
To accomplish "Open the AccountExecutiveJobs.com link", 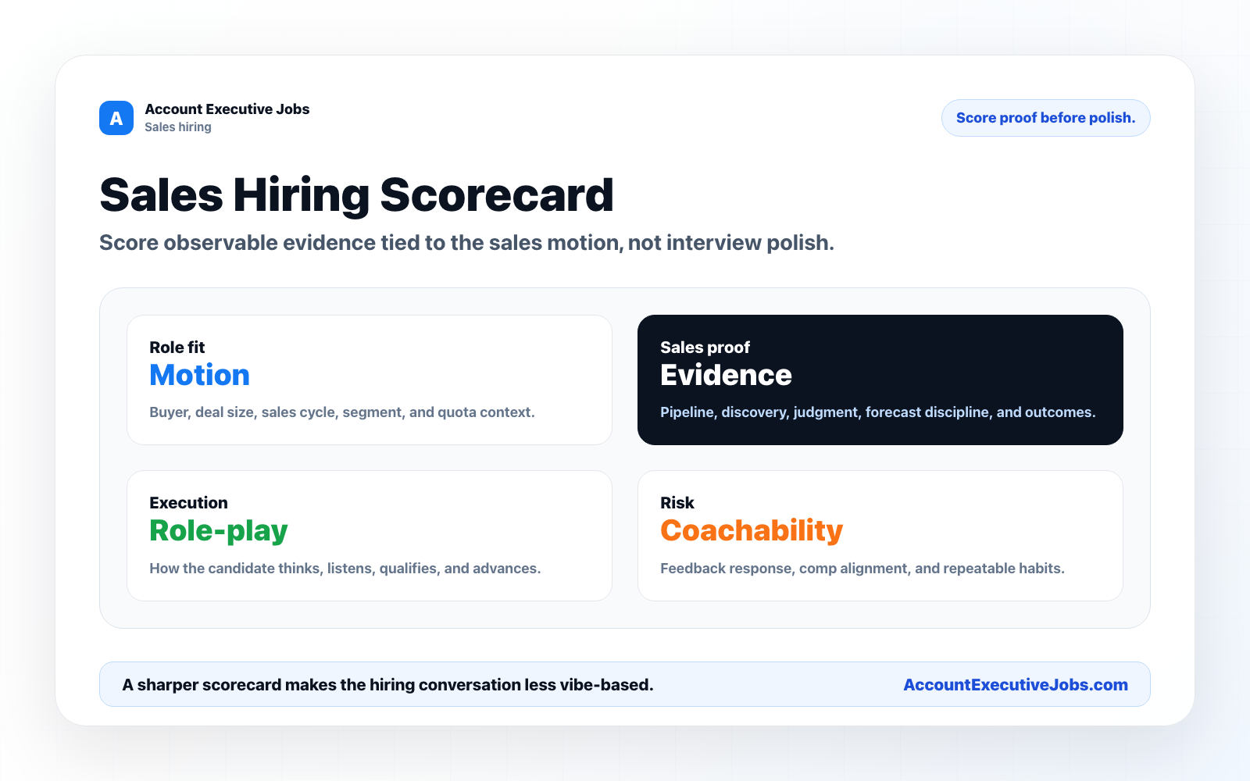I will tap(1016, 685).
